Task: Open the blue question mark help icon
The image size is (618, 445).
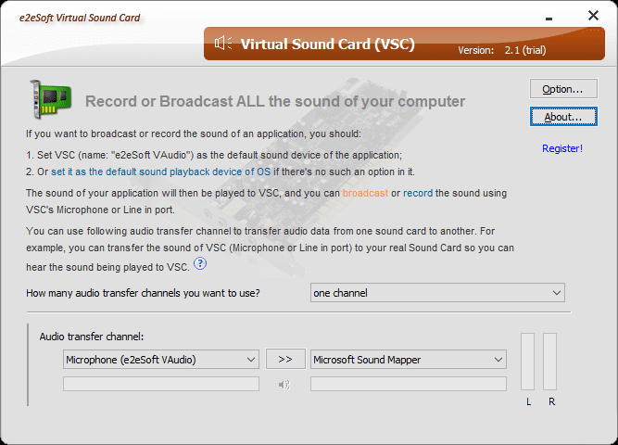Action: [200, 264]
